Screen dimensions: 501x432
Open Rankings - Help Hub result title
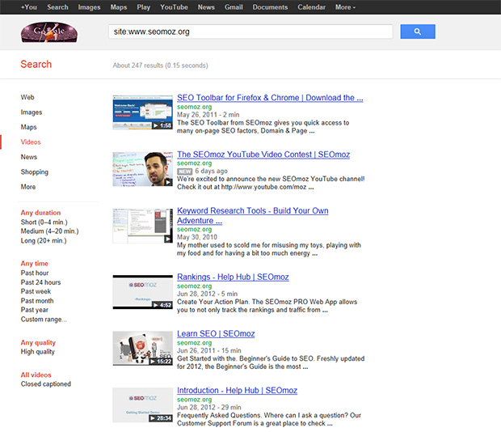[233, 277]
